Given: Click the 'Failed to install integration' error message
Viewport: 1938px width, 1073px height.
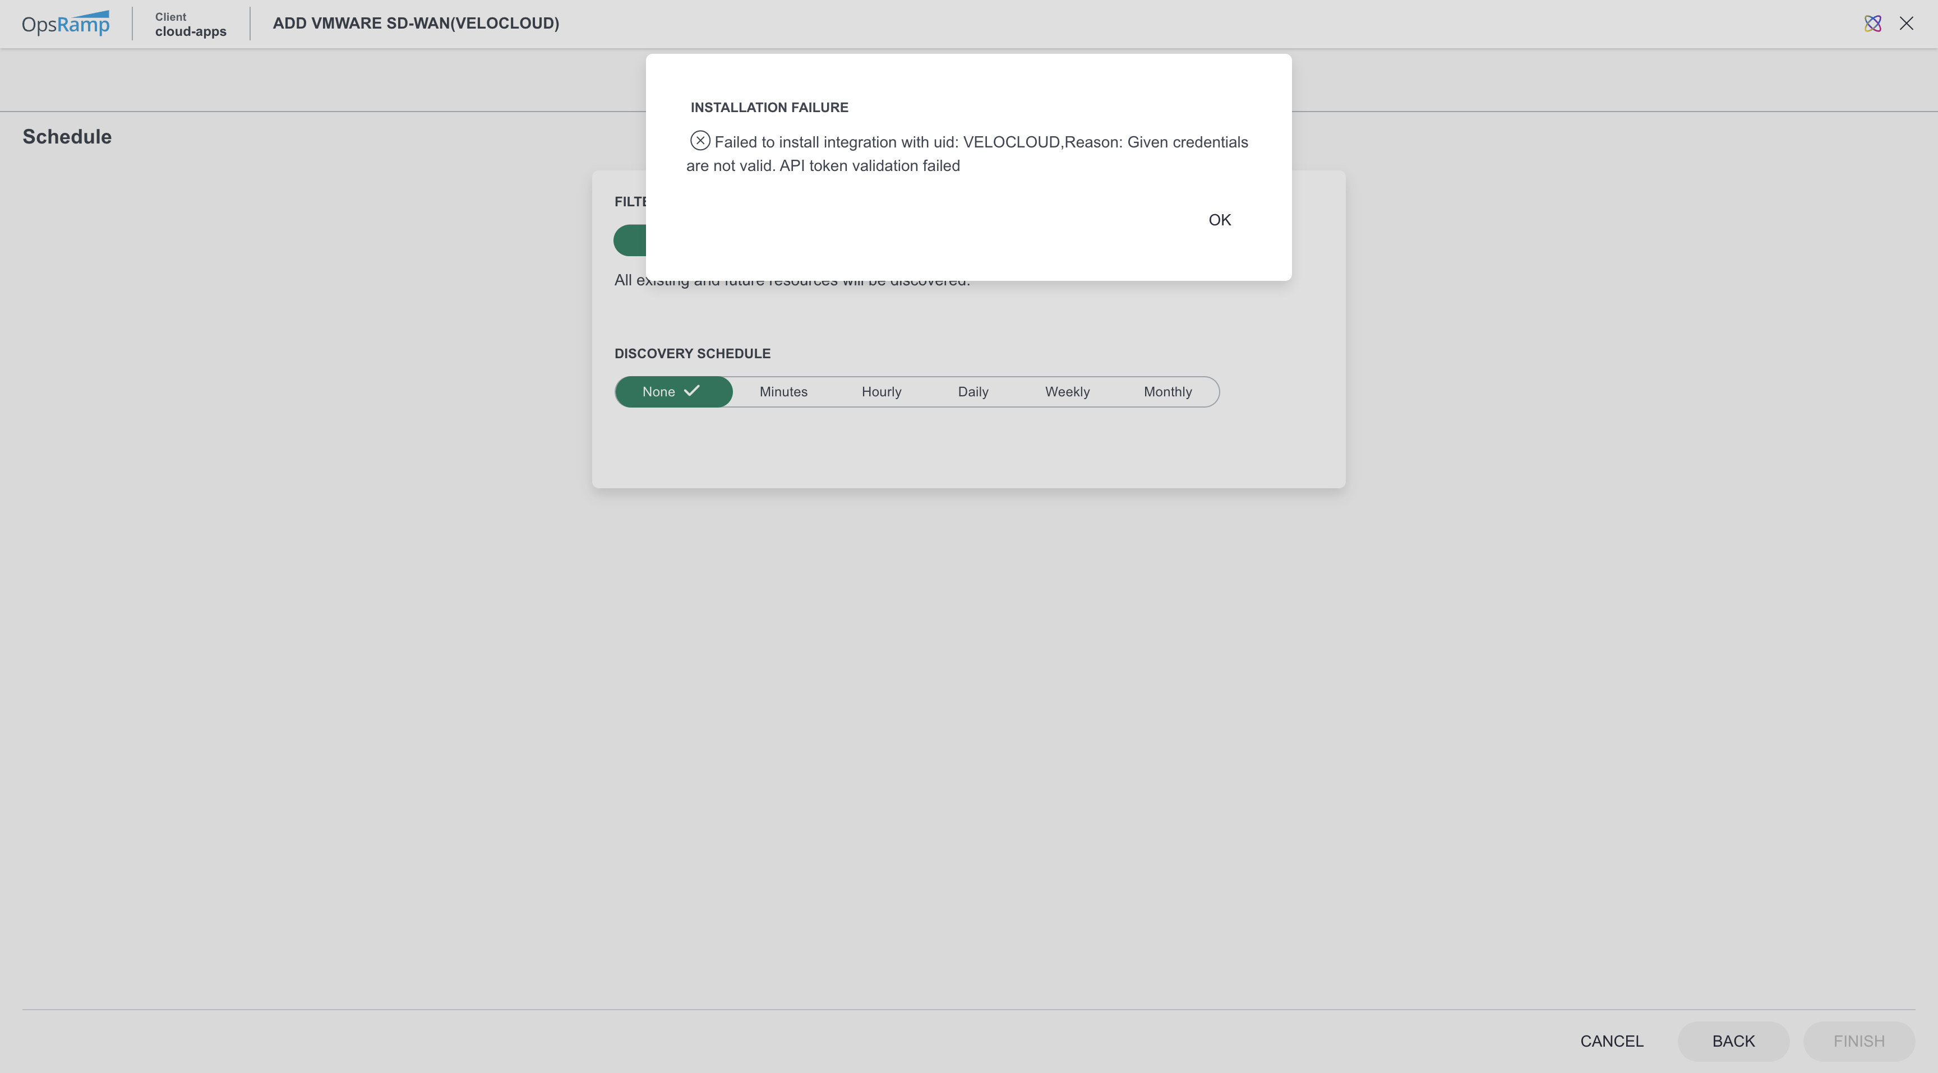Looking at the screenshot, I should click(x=967, y=154).
